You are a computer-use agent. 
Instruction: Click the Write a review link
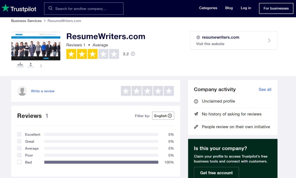point(43,91)
